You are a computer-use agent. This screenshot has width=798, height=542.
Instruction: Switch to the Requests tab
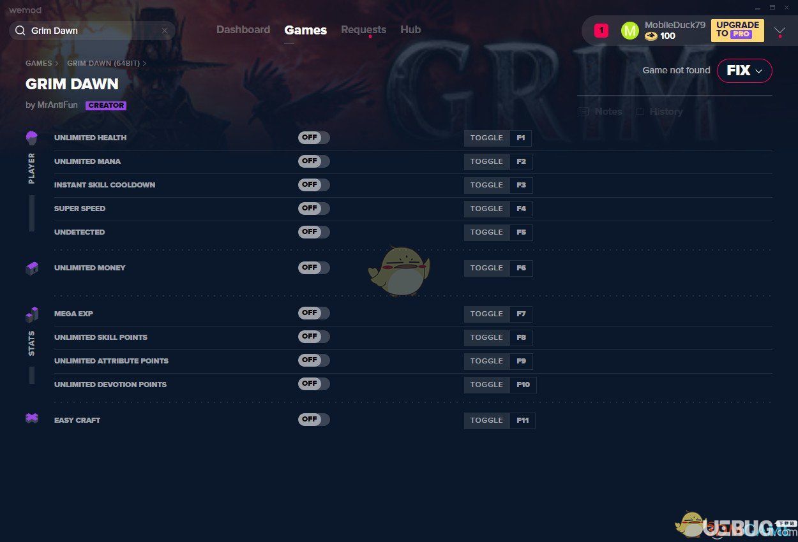tap(363, 30)
